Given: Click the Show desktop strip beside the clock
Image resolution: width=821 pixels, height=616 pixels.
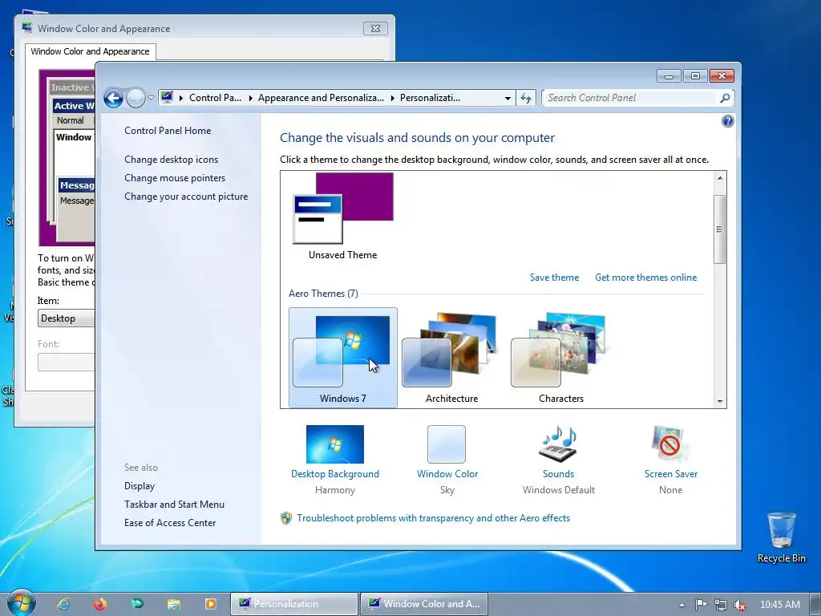Looking at the screenshot, I should [815, 605].
